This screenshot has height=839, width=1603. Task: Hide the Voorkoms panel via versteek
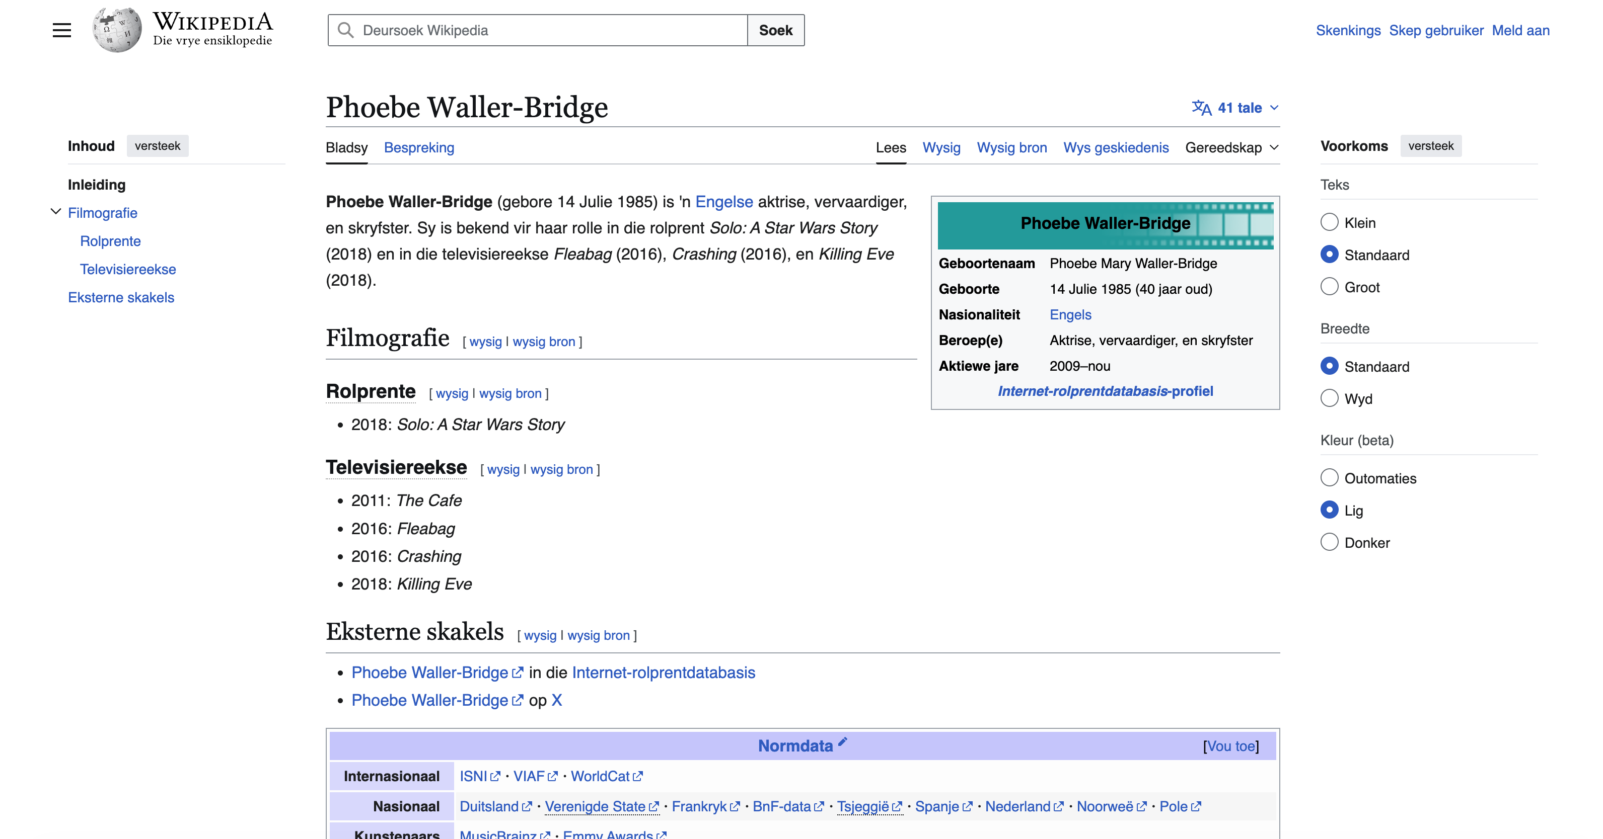pos(1431,145)
